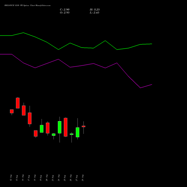Click the 21 Aug date label
Screen dimensions: 187x187
(53, 178)
